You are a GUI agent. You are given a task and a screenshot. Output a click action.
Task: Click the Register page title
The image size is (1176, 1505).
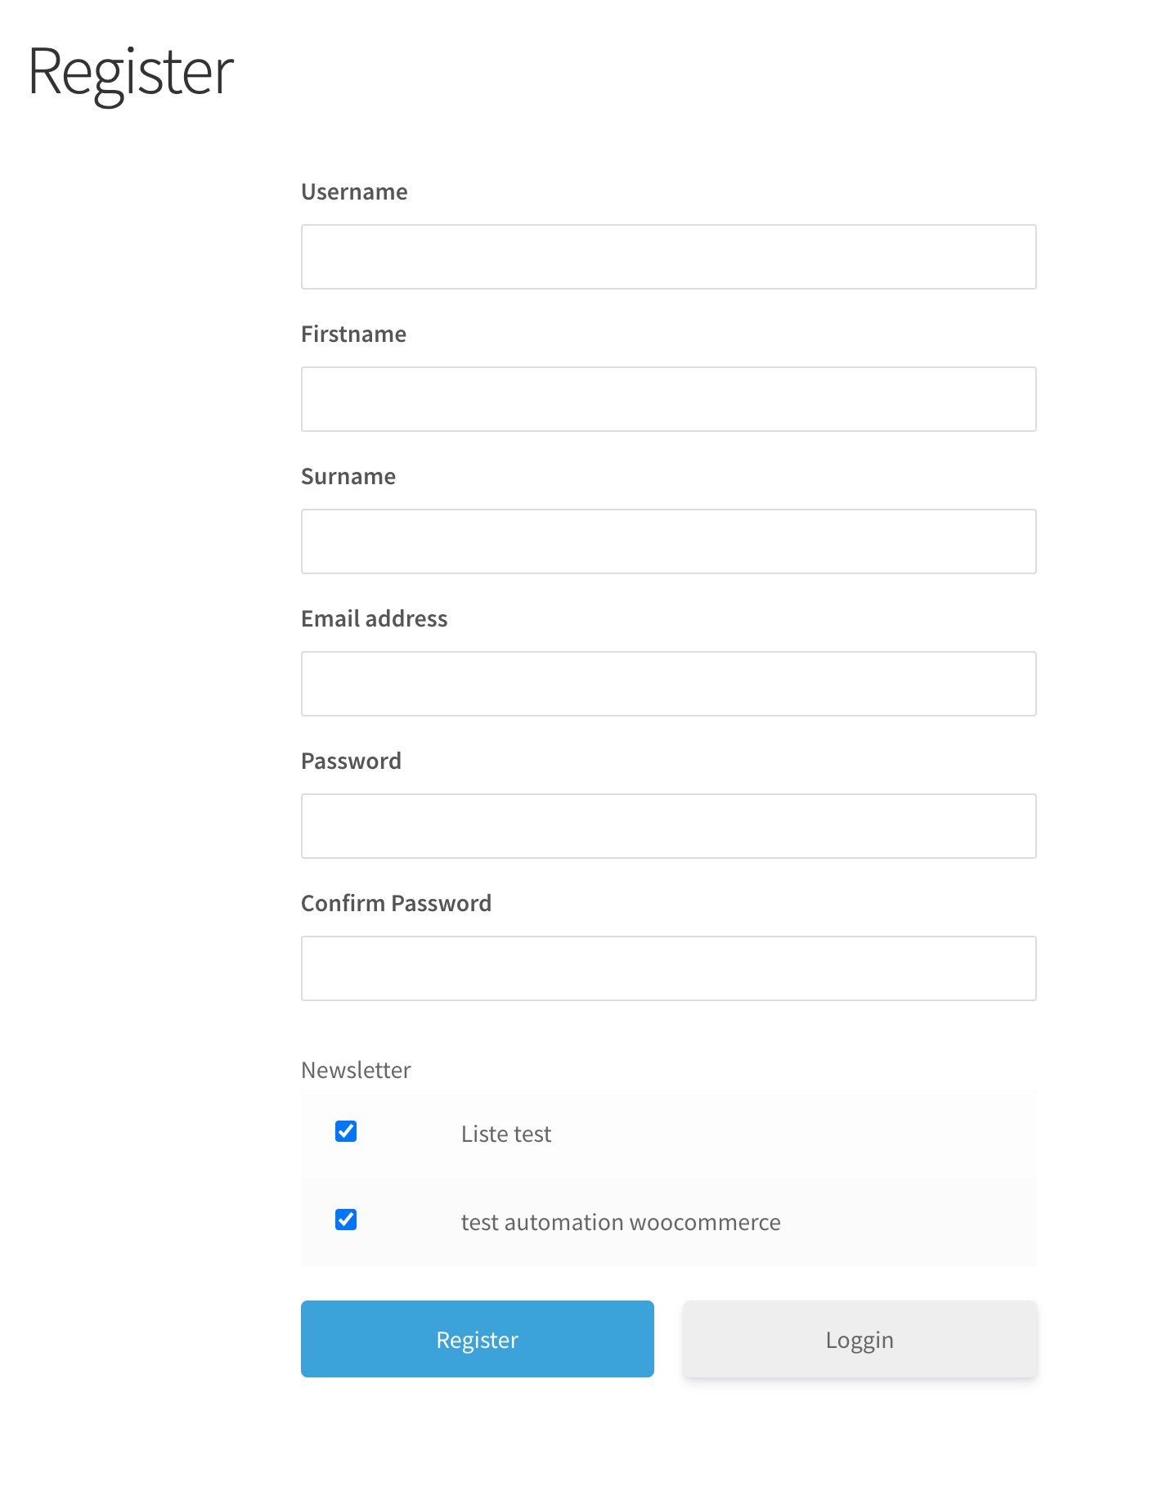tap(131, 73)
